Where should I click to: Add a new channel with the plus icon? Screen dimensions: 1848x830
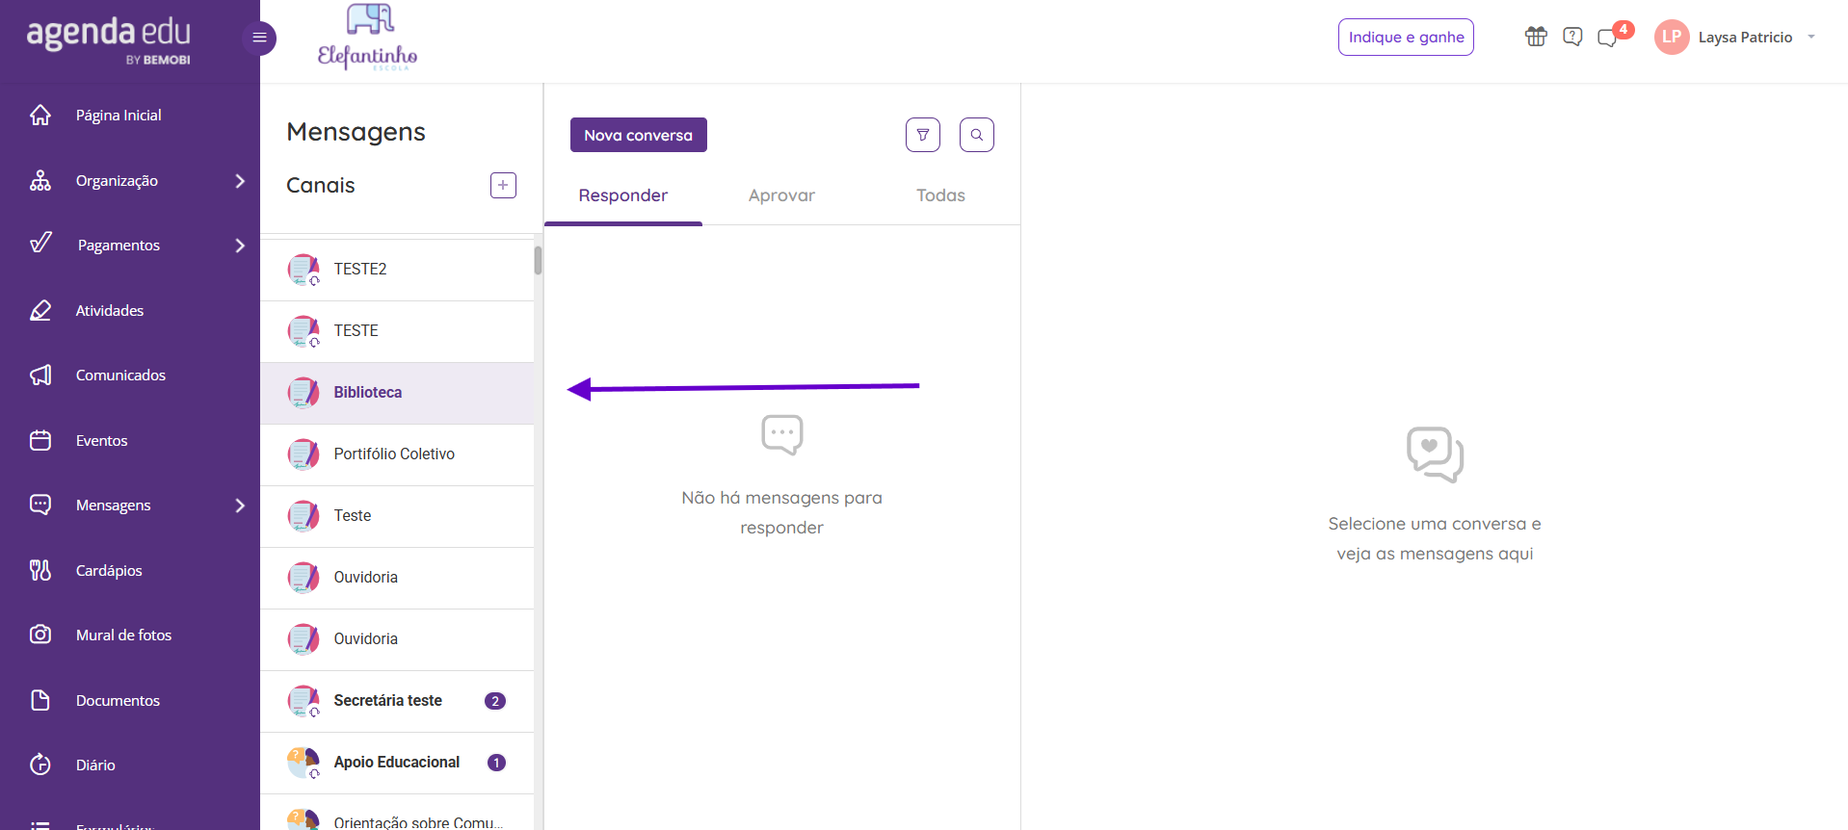[x=503, y=185]
